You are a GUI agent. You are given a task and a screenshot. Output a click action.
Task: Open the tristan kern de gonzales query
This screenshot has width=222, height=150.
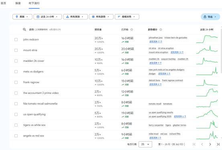pos(176,38)
